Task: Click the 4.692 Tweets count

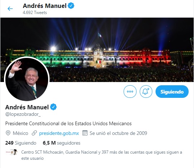Action: tap(35, 13)
